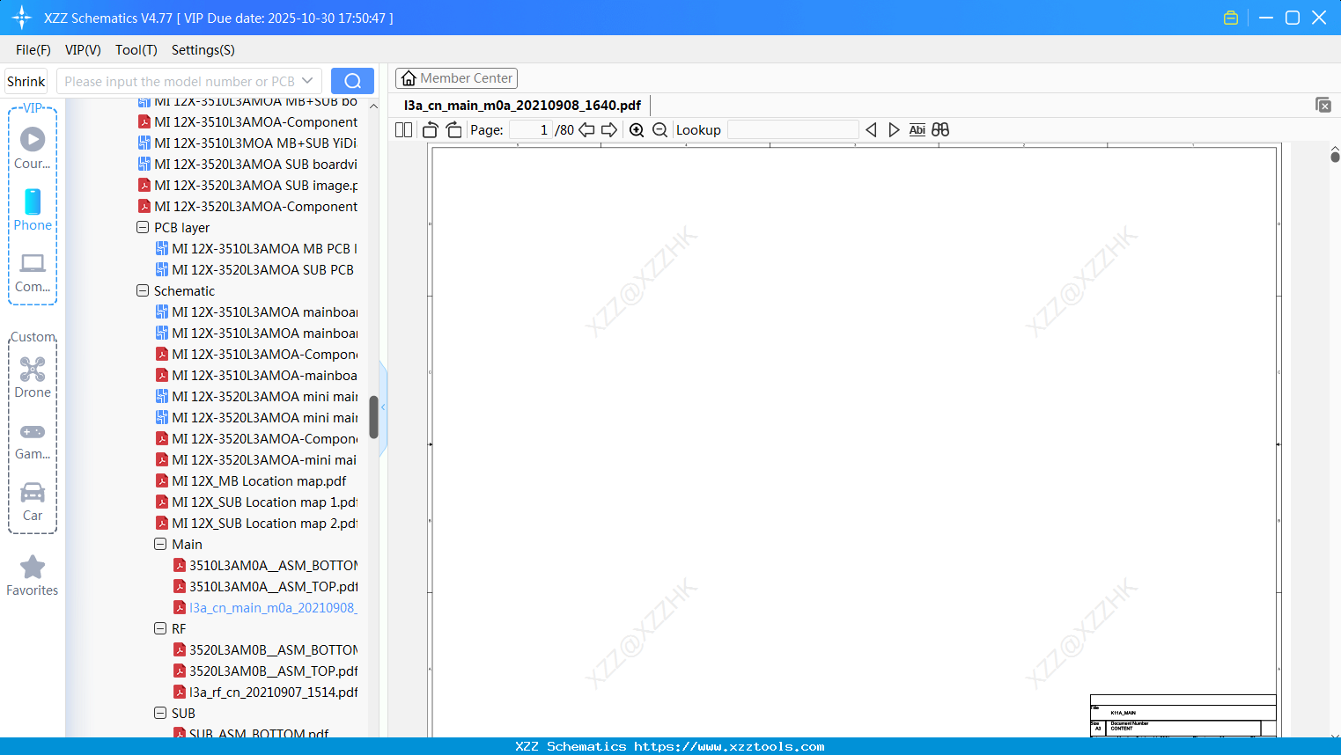Select the zoom in tool on the PDF toolbar
Image resolution: width=1341 pixels, height=755 pixels.
(636, 129)
